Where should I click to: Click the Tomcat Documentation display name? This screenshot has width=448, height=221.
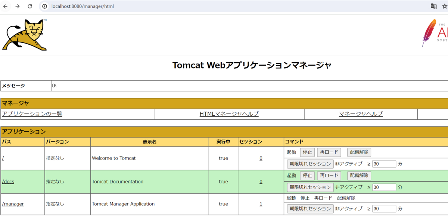(x=118, y=182)
